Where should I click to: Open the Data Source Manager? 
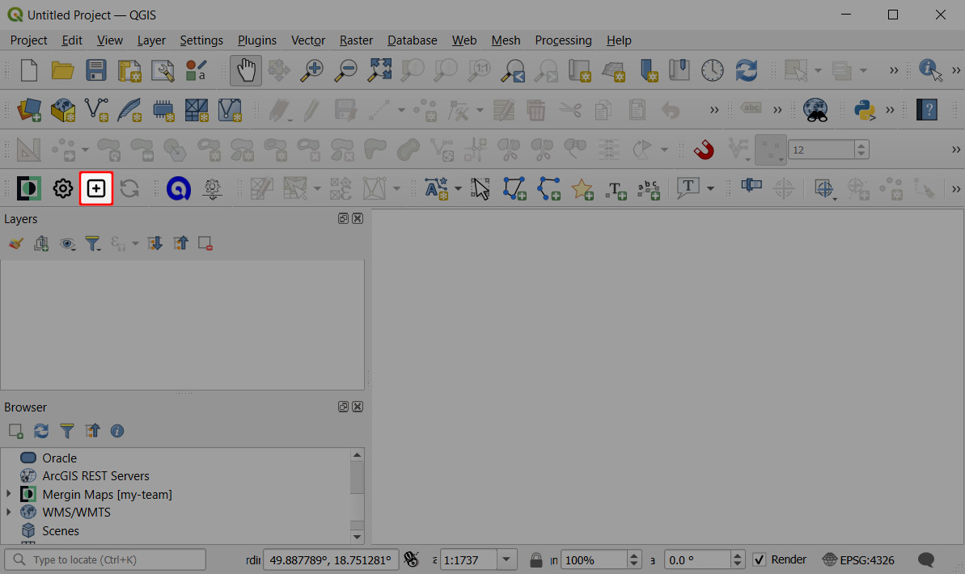coord(28,110)
